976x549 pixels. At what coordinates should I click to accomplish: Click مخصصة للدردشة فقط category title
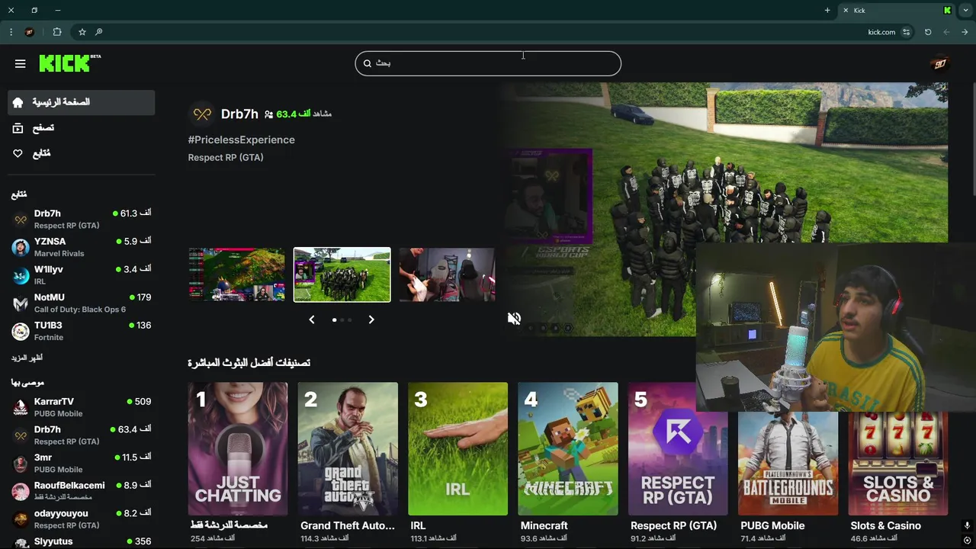click(x=229, y=525)
